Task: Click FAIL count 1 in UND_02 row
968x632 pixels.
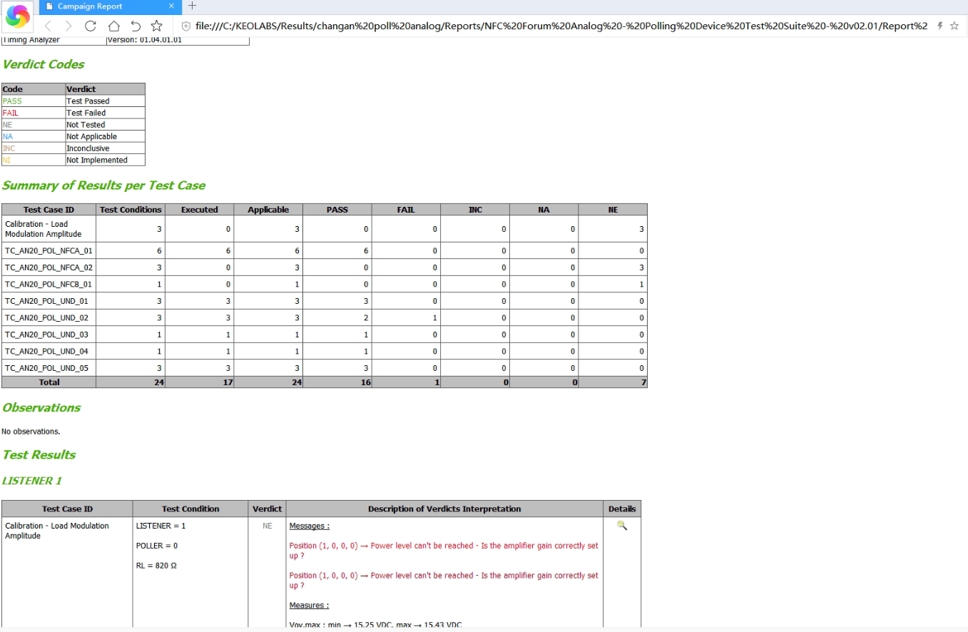Action: pyautogui.click(x=435, y=317)
